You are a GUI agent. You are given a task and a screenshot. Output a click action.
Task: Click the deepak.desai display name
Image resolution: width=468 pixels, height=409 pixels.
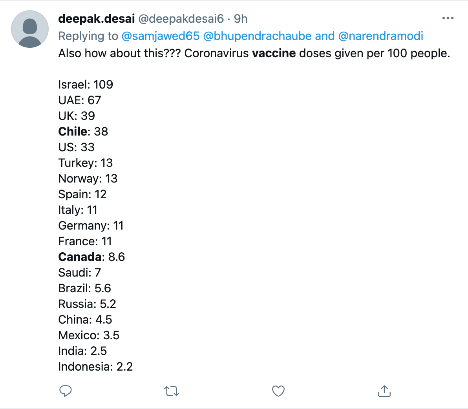coord(97,19)
